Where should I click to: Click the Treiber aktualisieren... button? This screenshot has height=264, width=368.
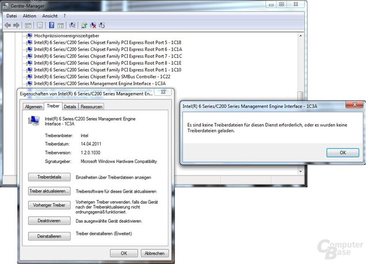[49, 191]
